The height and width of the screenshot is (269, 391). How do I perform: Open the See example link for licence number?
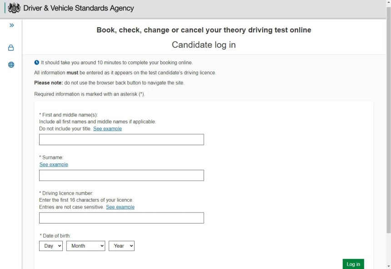pos(120,207)
